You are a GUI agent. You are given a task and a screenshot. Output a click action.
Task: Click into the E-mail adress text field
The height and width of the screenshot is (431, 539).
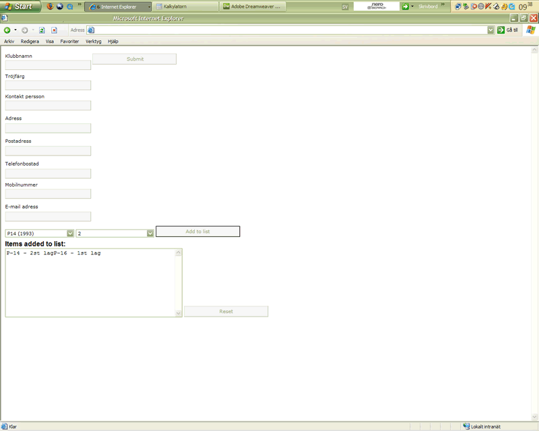[x=48, y=217]
